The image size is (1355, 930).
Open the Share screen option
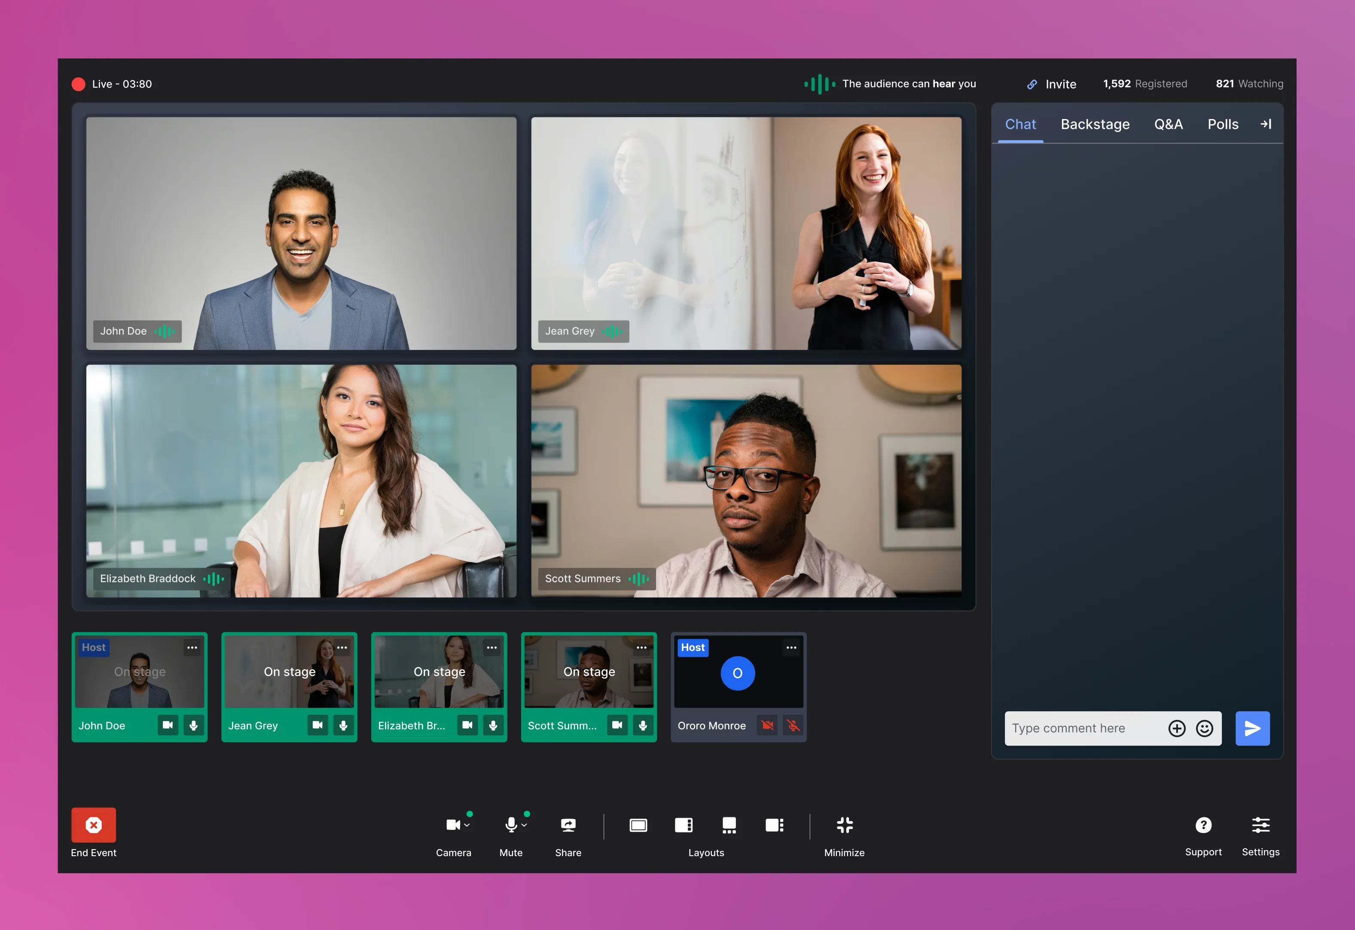coord(568,824)
